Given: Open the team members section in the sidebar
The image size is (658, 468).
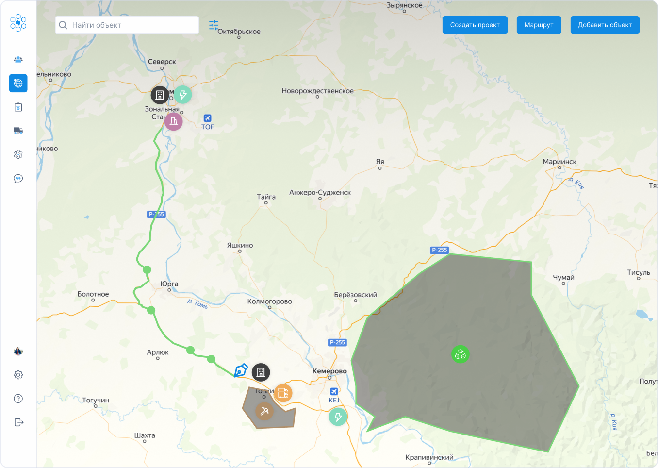Looking at the screenshot, I should coord(18,59).
